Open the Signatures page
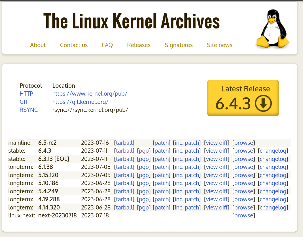303x237 pixels. 179,45
